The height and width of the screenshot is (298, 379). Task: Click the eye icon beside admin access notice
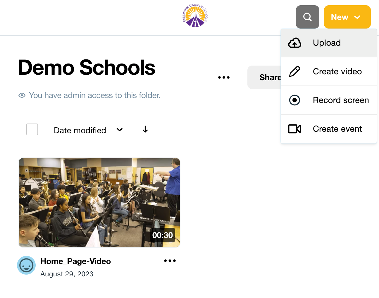point(22,95)
